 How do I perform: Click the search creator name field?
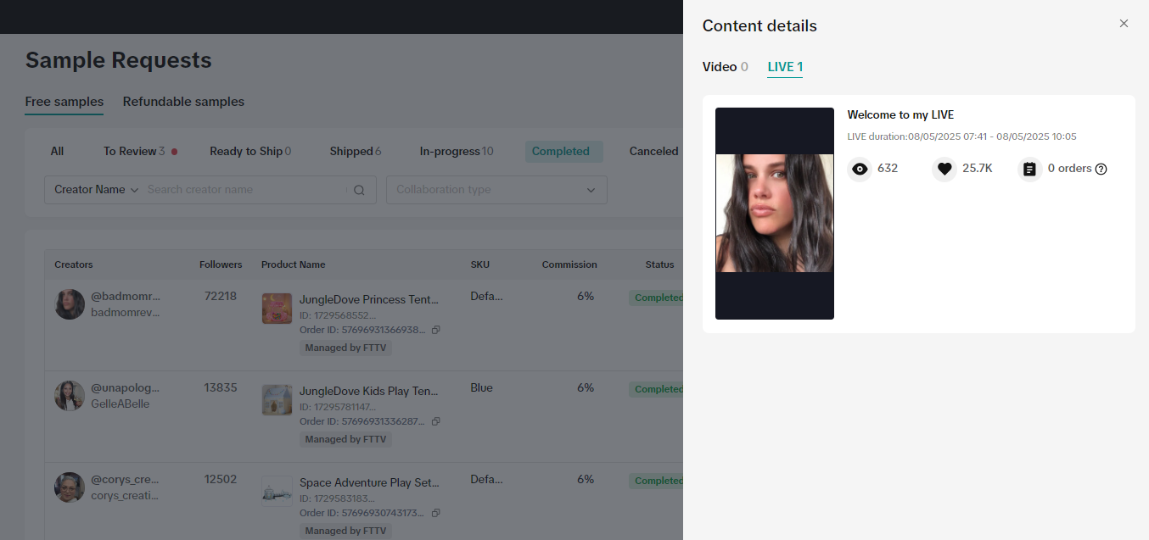point(244,190)
